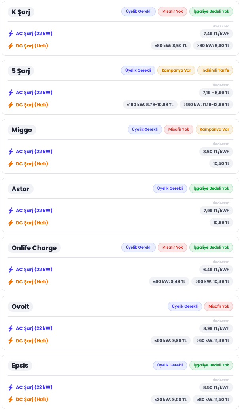Click the orange DC lightning icon under Onlife Charge
The width and height of the screenshot is (240, 410).
[11, 282]
